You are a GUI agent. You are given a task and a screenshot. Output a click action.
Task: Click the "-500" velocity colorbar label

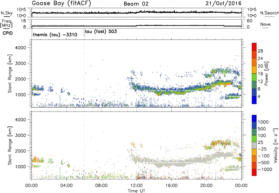[263, 163]
